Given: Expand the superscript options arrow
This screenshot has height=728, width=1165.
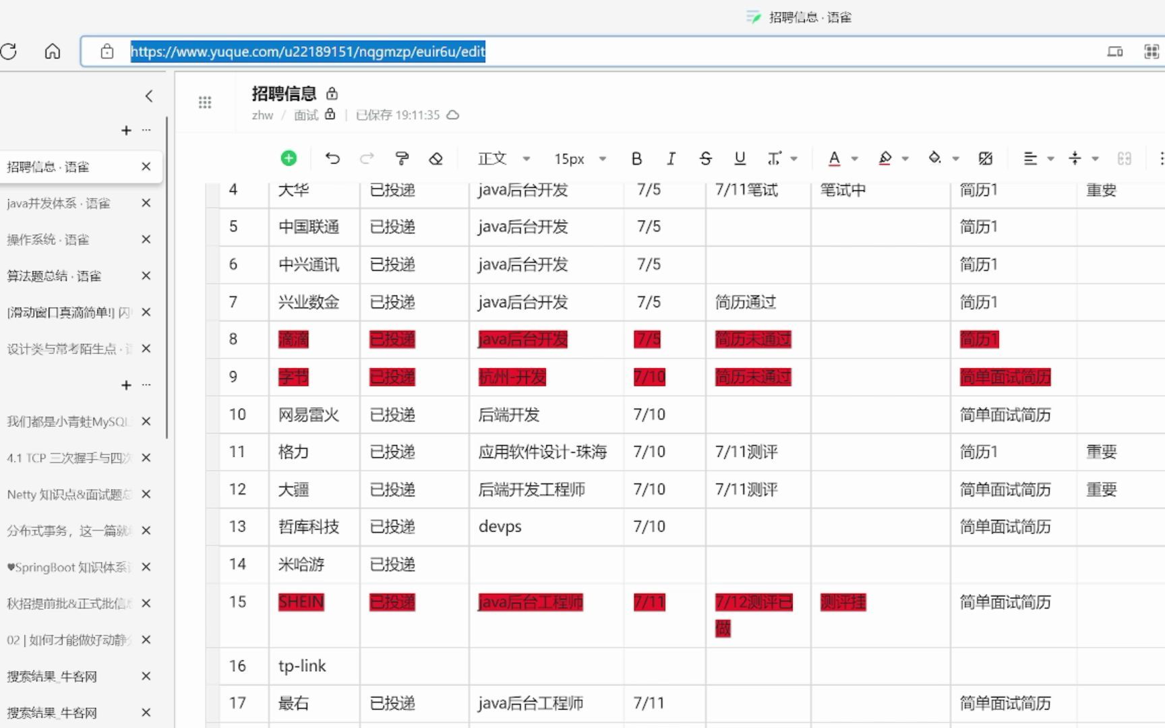Looking at the screenshot, I should tap(794, 159).
